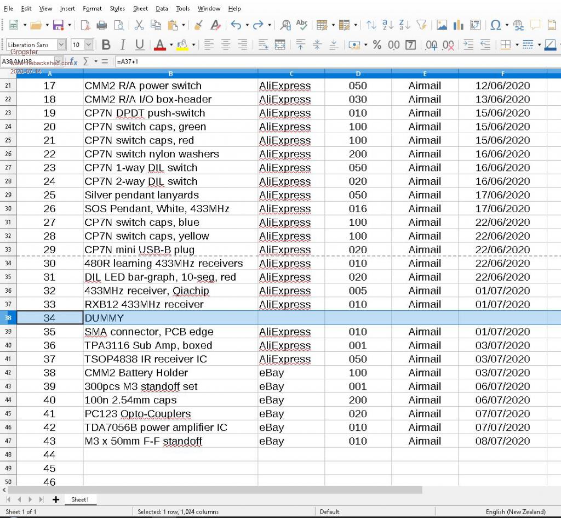The width and height of the screenshot is (561, 518).
Task: Click the Save document icon
Action: point(58,25)
